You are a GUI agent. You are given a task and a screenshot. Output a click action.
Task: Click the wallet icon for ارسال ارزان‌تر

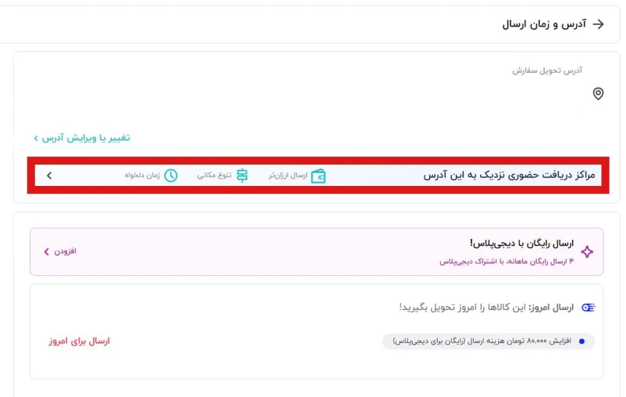318,176
